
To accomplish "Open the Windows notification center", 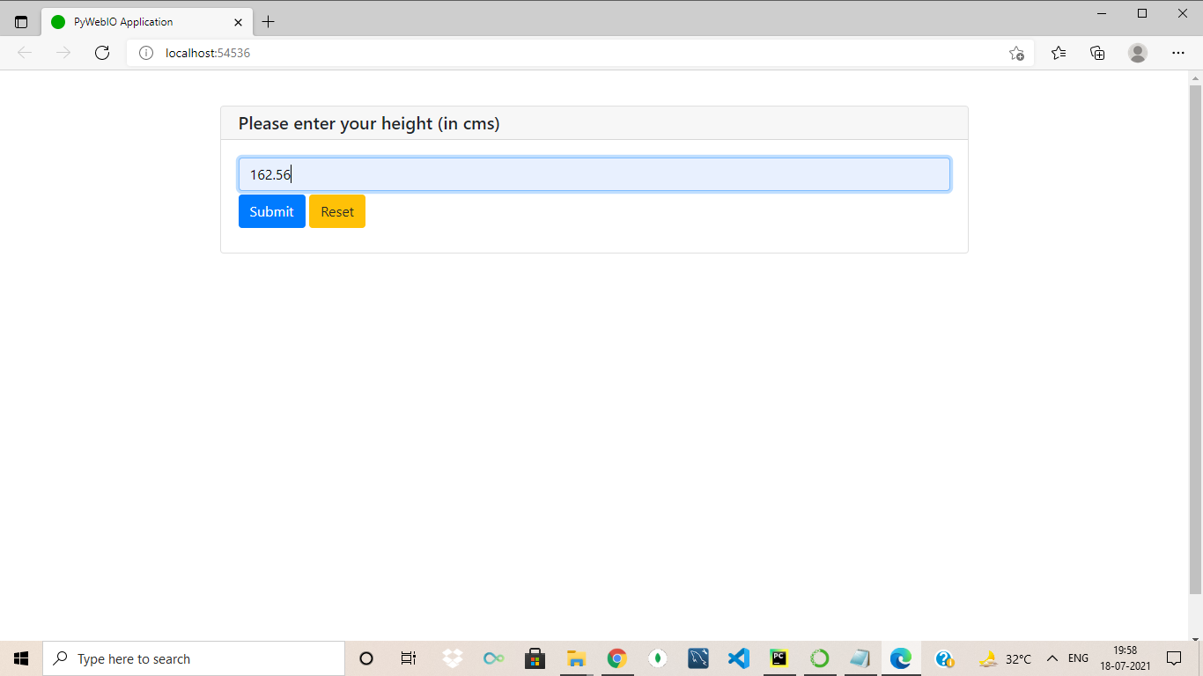I will (1174, 658).
